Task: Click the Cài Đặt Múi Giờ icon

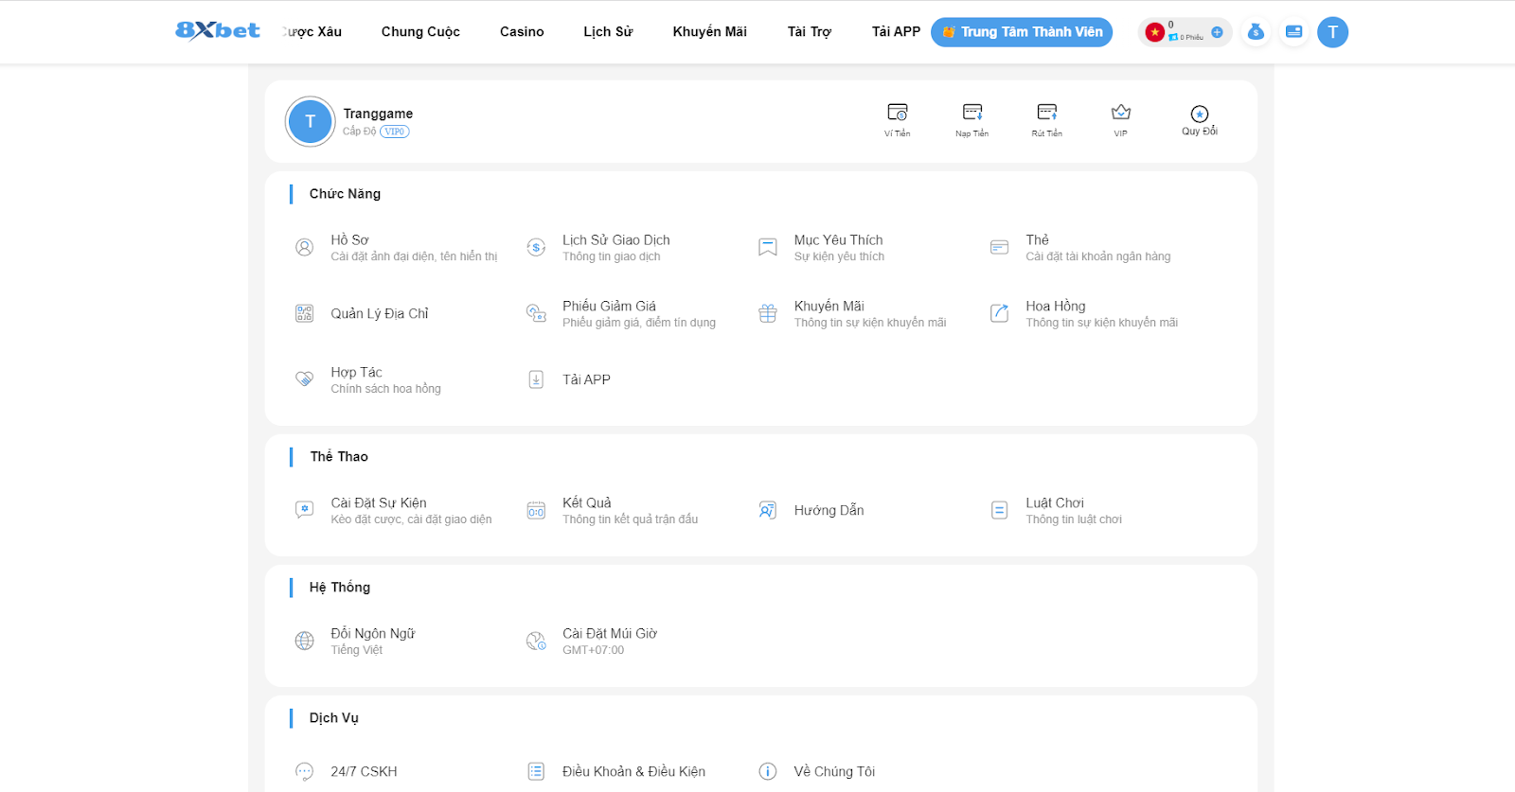Action: click(x=536, y=641)
